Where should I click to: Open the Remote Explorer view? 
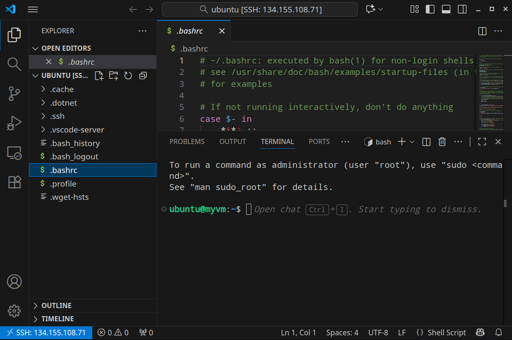14,153
